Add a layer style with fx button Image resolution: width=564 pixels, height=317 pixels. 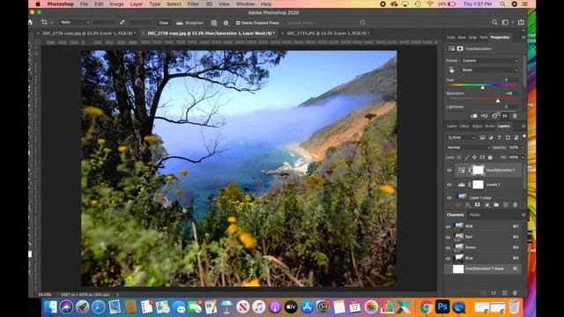tap(468, 205)
